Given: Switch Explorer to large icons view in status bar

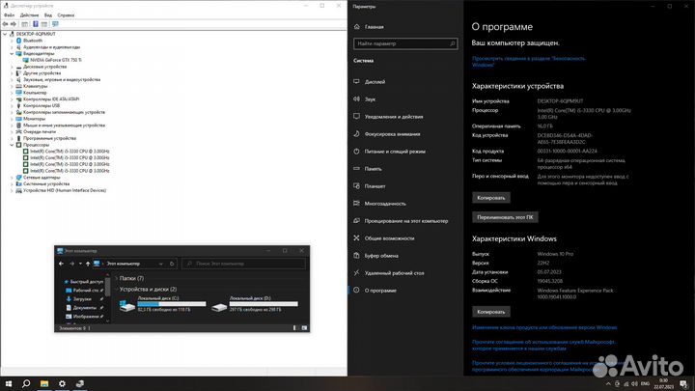Looking at the screenshot, I should (x=304, y=328).
